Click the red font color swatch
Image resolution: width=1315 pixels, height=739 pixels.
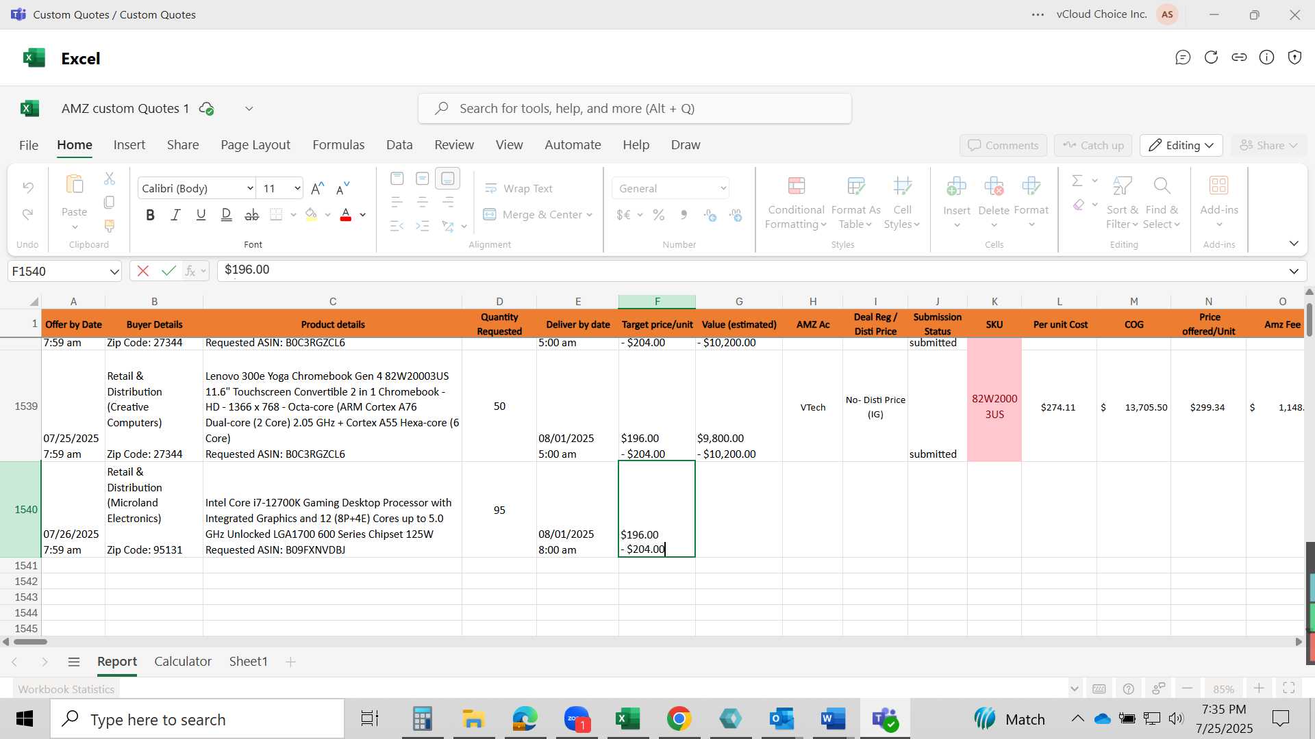(x=346, y=215)
